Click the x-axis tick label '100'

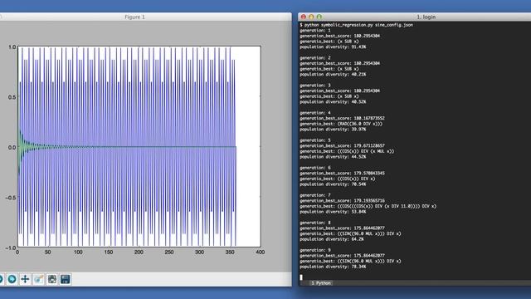78,252
